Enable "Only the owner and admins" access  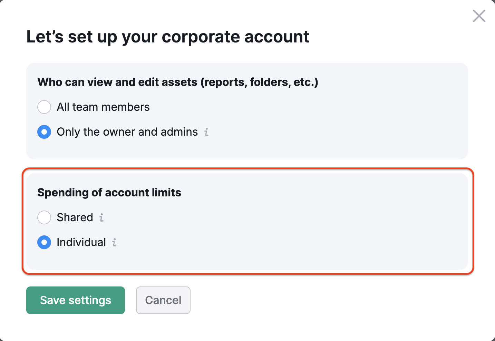[44, 132]
